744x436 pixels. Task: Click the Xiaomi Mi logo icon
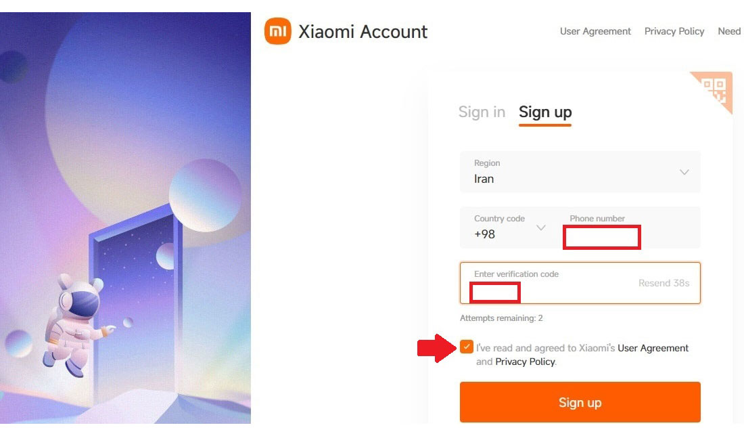278,31
